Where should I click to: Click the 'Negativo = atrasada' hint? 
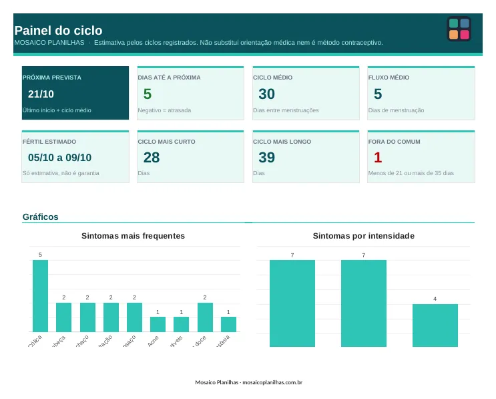[x=164, y=110]
